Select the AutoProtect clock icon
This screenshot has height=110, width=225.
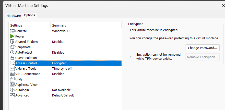point(12,52)
